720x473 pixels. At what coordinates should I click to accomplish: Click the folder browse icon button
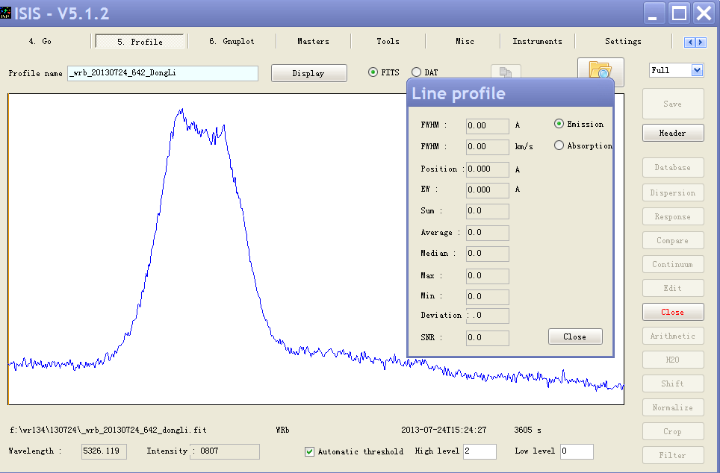(x=600, y=70)
